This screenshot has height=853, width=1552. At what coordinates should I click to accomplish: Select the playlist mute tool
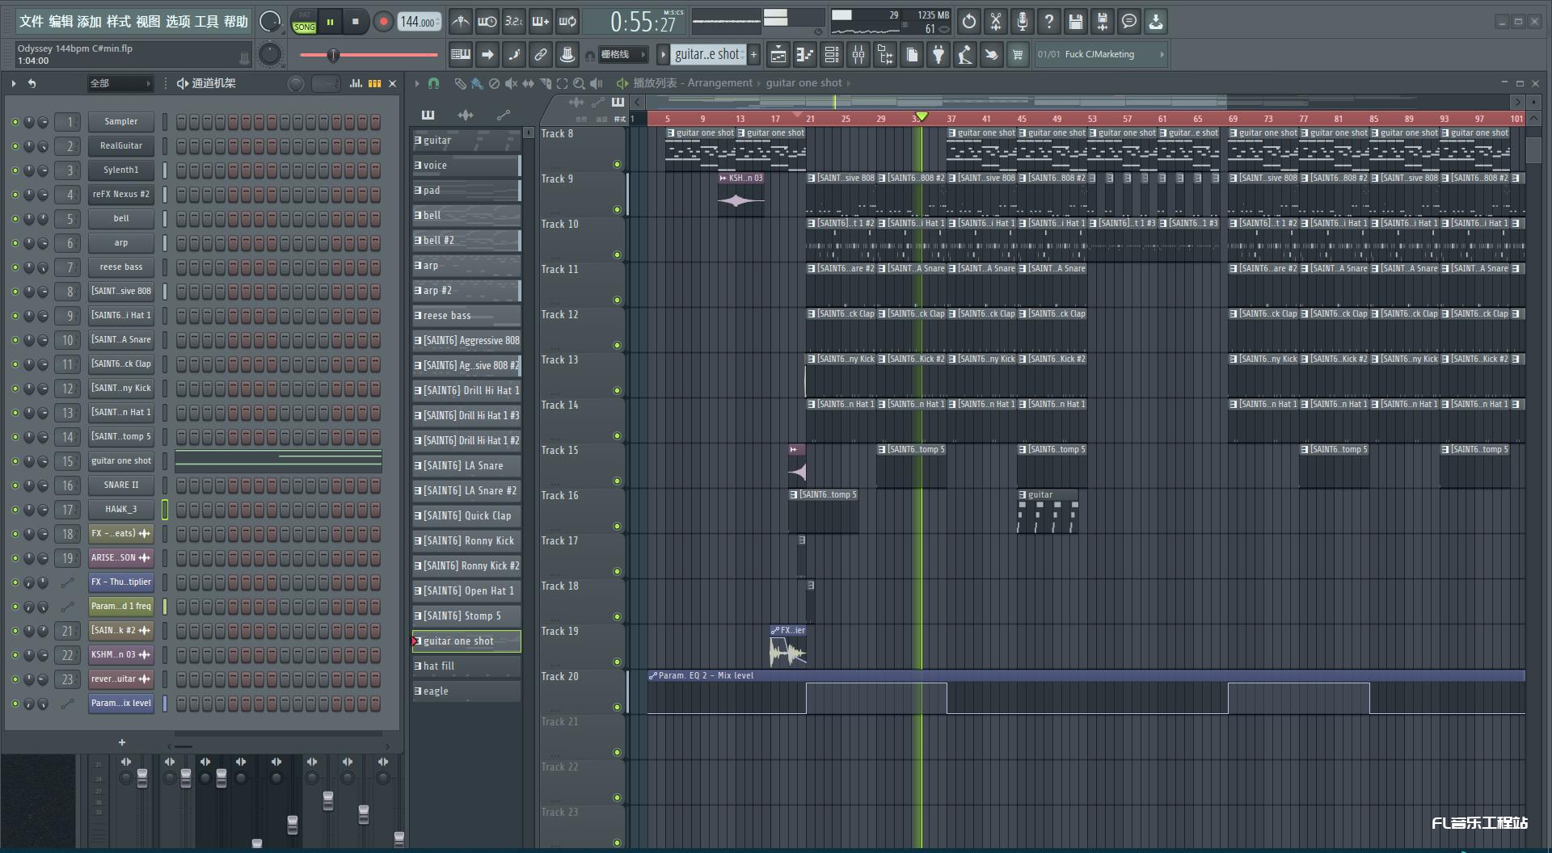[x=511, y=83]
